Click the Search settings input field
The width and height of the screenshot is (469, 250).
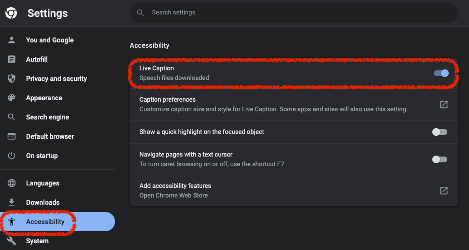pyautogui.click(x=299, y=13)
